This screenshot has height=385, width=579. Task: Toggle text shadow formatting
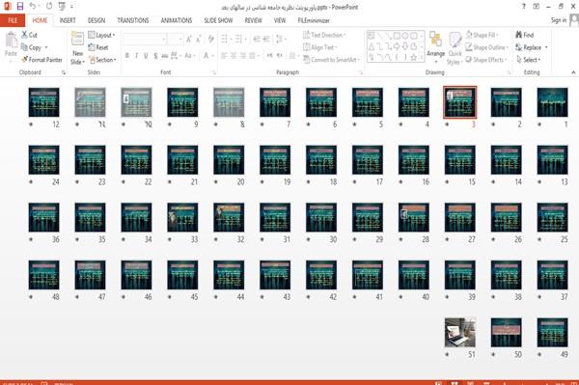tap(155, 56)
